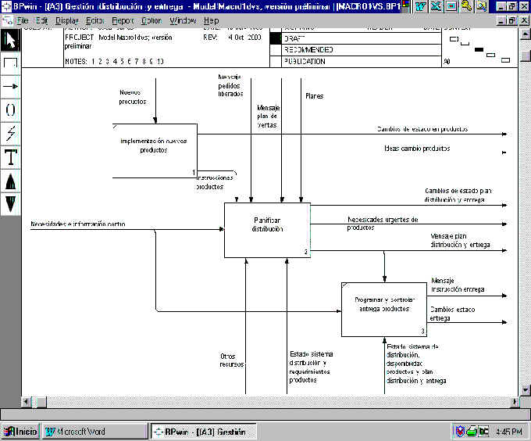Switch to Microsoft Word taskbar button
531x441 pixels.
(x=94, y=432)
